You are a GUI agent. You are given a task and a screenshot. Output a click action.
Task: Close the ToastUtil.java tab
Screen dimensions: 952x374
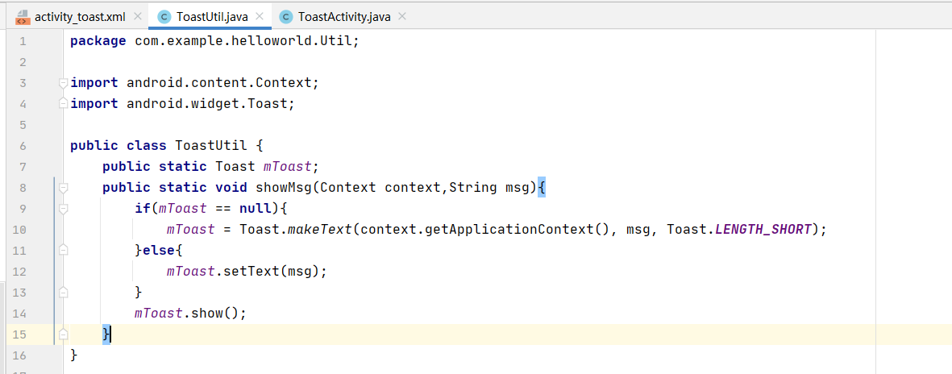point(260,17)
